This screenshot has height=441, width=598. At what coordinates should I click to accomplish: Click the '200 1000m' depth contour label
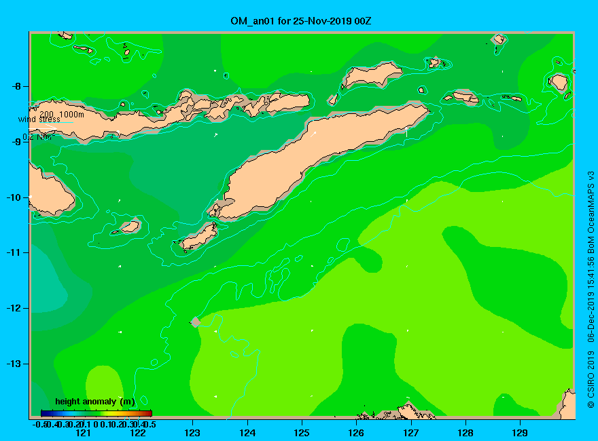click(x=62, y=114)
